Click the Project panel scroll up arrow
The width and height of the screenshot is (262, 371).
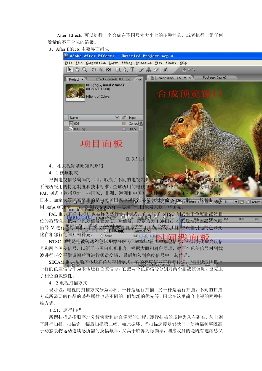pos(141,128)
